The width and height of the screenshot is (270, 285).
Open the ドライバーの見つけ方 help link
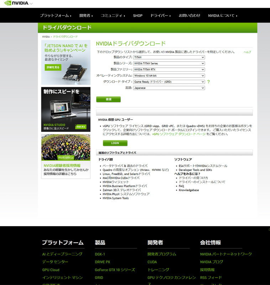(x=193, y=178)
